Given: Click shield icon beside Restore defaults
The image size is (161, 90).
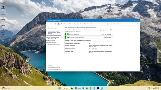Looking at the screenshot, I should pyautogui.click(x=47, y=40).
